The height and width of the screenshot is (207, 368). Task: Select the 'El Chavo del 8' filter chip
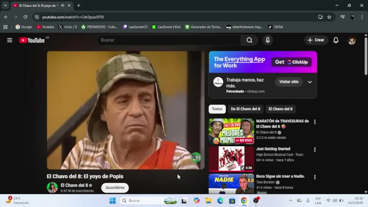tap(280, 109)
